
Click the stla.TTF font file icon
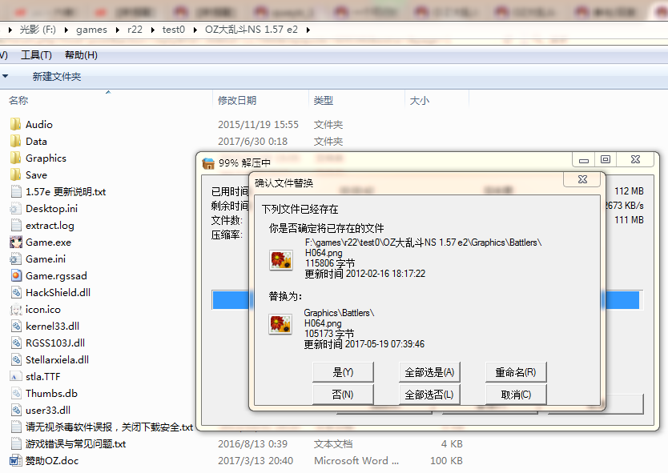point(16,377)
